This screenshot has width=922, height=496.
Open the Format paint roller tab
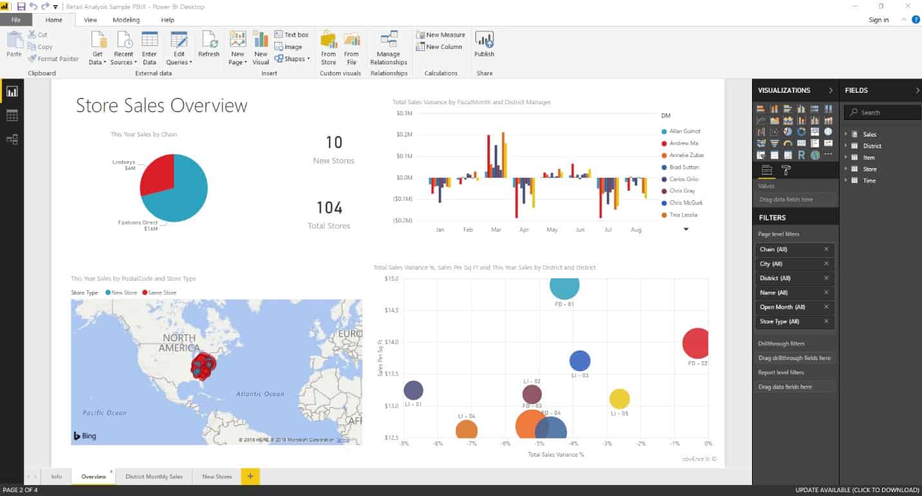(x=786, y=170)
